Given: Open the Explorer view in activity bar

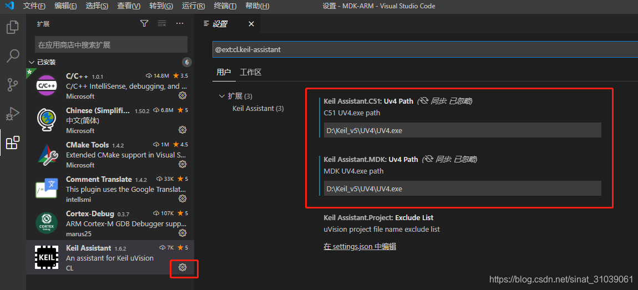Looking at the screenshot, I should [x=13, y=27].
